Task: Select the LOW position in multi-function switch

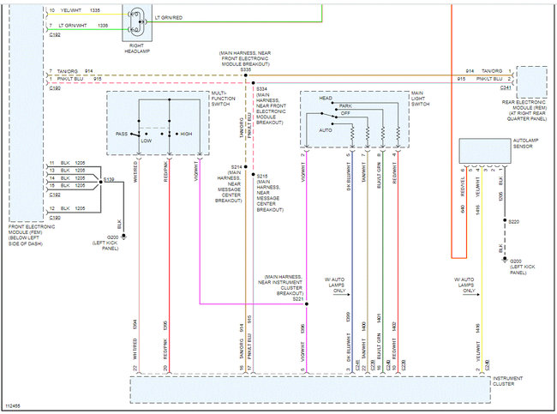Action: [147, 141]
